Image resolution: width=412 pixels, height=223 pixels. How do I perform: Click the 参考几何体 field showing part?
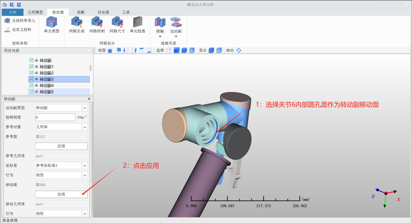click(61, 156)
